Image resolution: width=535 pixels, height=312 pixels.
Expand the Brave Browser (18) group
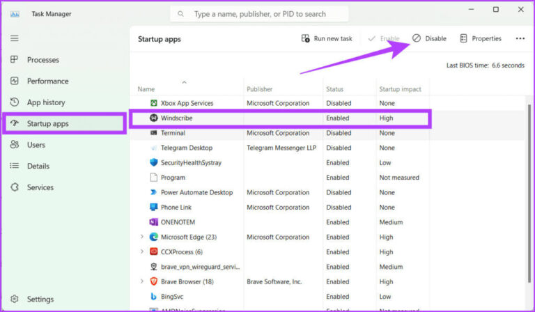(x=142, y=281)
